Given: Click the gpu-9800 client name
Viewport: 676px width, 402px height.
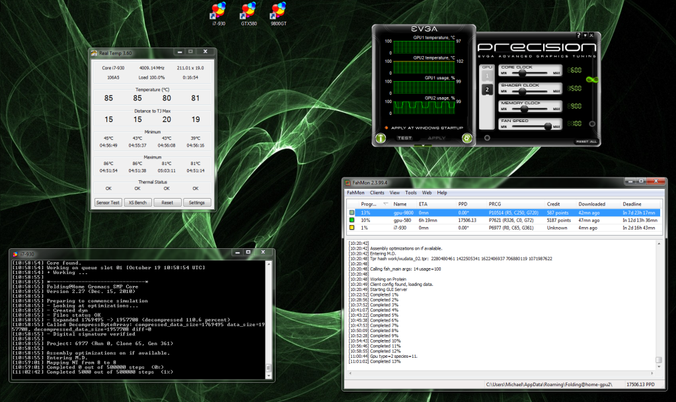Looking at the screenshot, I should pos(403,213).
